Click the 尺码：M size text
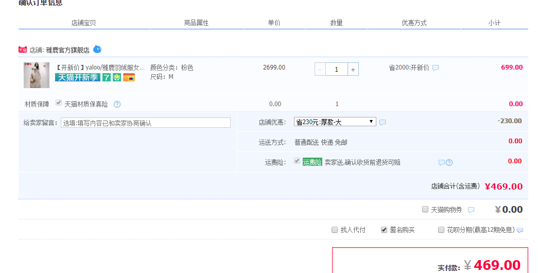Screen dimensions: 538x273 [x=162, y=77]
